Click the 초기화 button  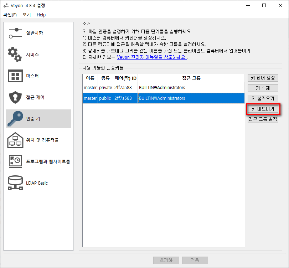[166, 260]
